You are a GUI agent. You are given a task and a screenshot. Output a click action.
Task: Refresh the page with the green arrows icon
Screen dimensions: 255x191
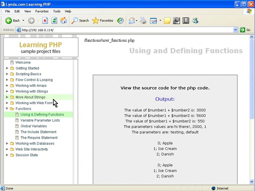(54, 21)
